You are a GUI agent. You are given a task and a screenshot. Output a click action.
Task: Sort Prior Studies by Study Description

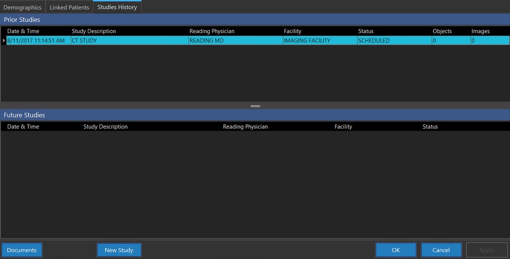click(94, 32)
